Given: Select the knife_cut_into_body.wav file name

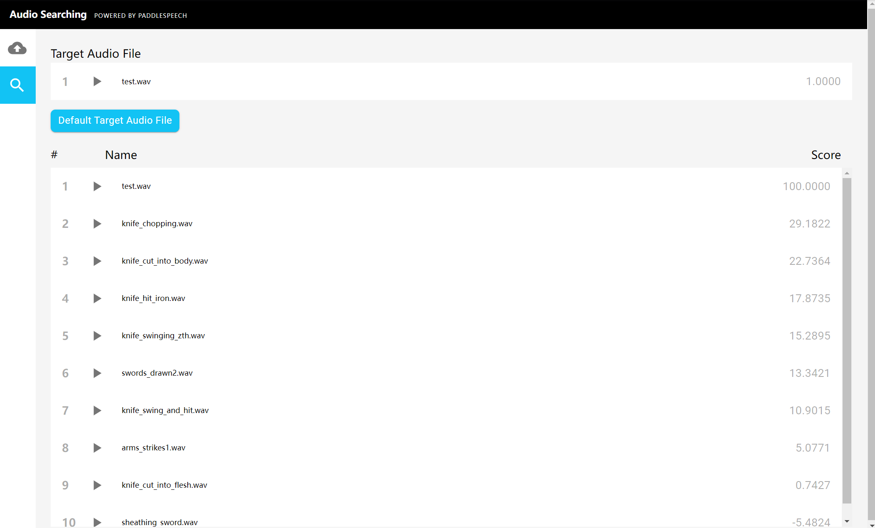Looking at the screenshot, I should pos(165,261).
